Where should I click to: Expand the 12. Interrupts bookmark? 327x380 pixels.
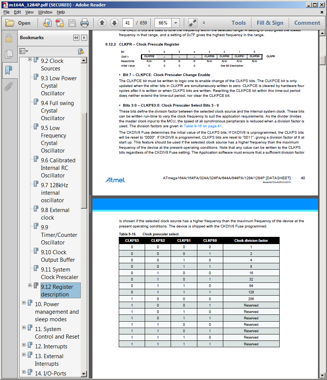point(24,345)
